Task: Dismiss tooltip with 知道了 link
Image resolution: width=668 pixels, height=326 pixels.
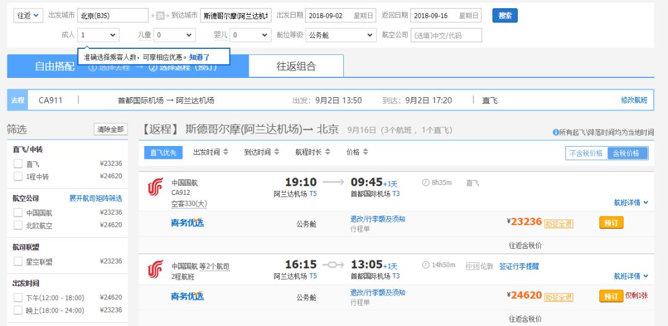Action: pos(199,57)
